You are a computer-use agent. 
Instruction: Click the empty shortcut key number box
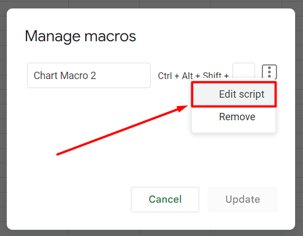244,71
